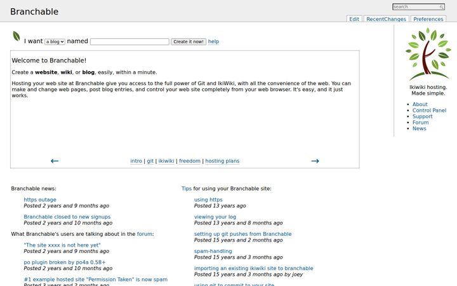Click 'Posted 15 years and 2 months ago' text
The height and width of the screenshot is (286, 457).
coord(239,240)
